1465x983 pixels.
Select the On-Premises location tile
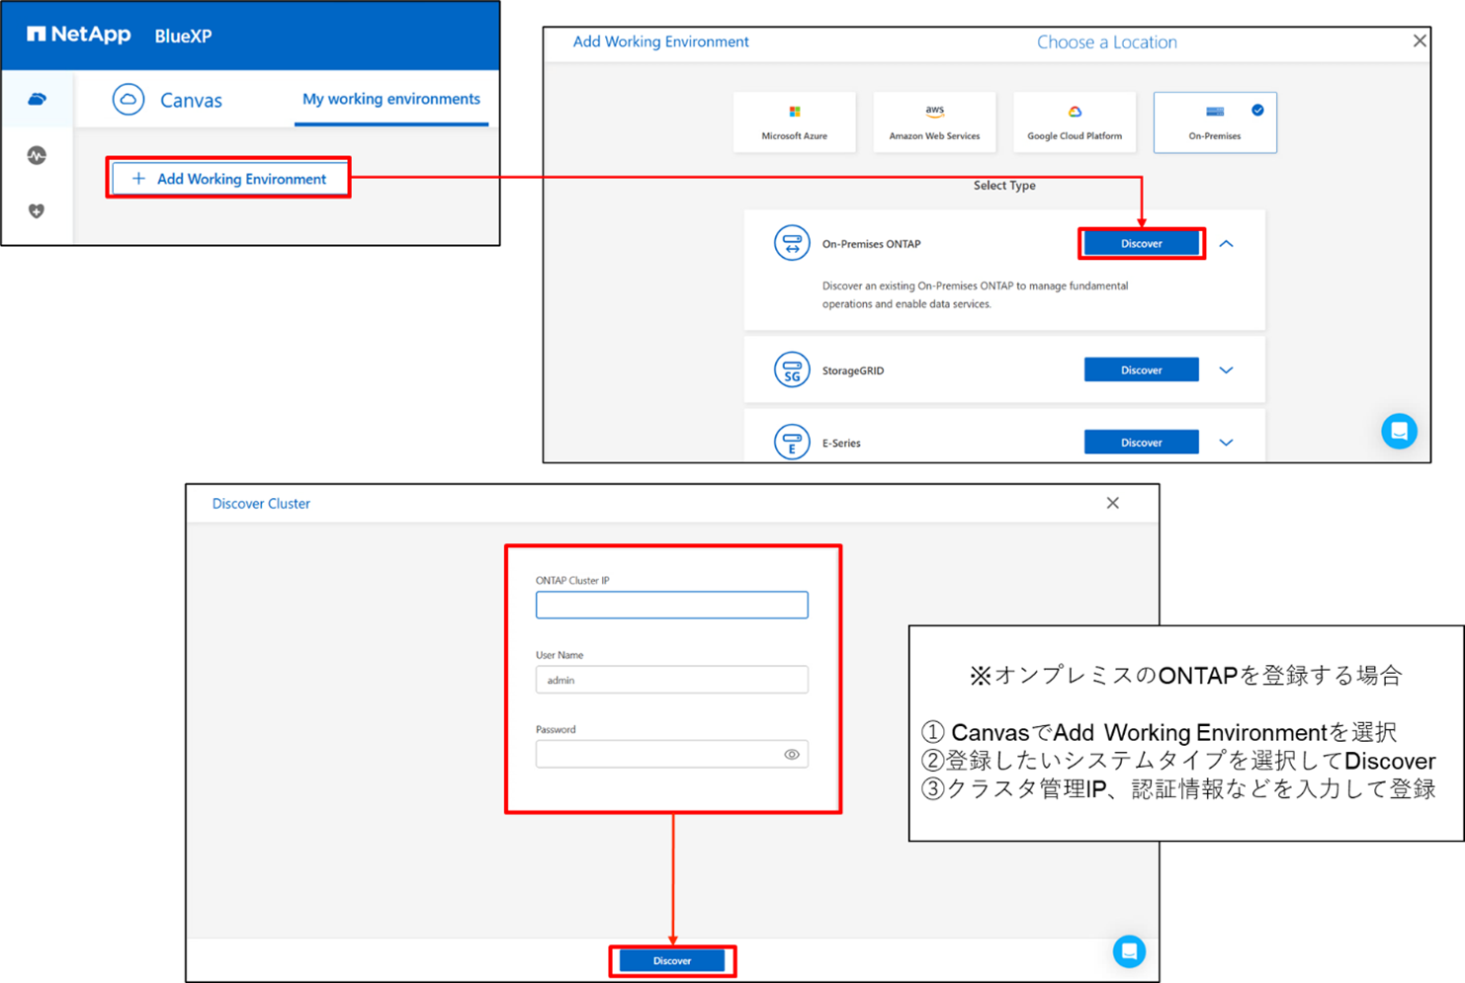click(x=1215, y=123)
